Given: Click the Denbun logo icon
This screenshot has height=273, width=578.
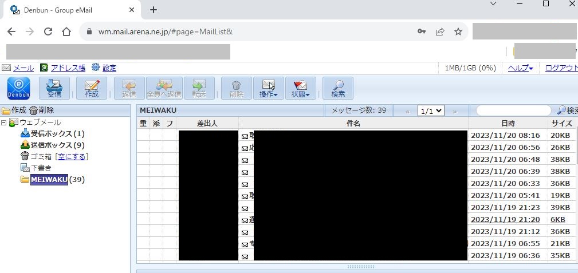Looking at the screenshot, I should [x=18, y=88].
